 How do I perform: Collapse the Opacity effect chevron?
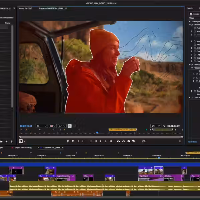[x=190, y=65]
